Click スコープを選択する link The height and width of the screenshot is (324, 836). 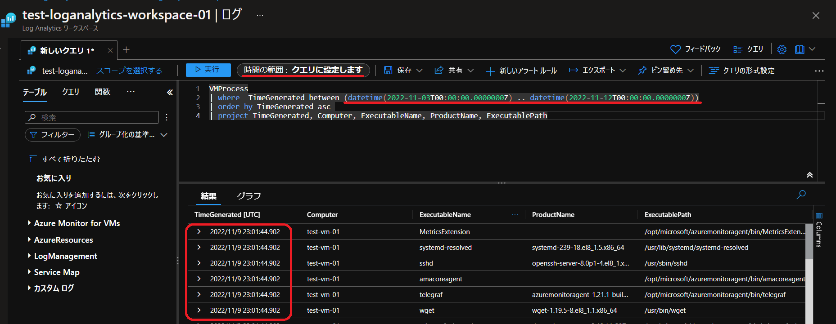[129, 71]
